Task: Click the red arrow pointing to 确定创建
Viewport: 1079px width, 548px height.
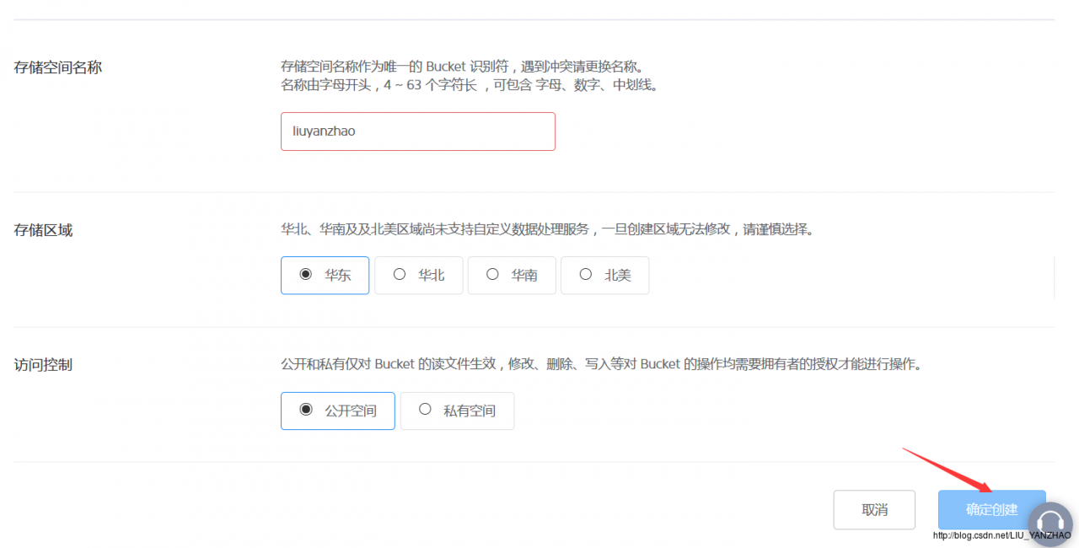Action: click(944, 469)
